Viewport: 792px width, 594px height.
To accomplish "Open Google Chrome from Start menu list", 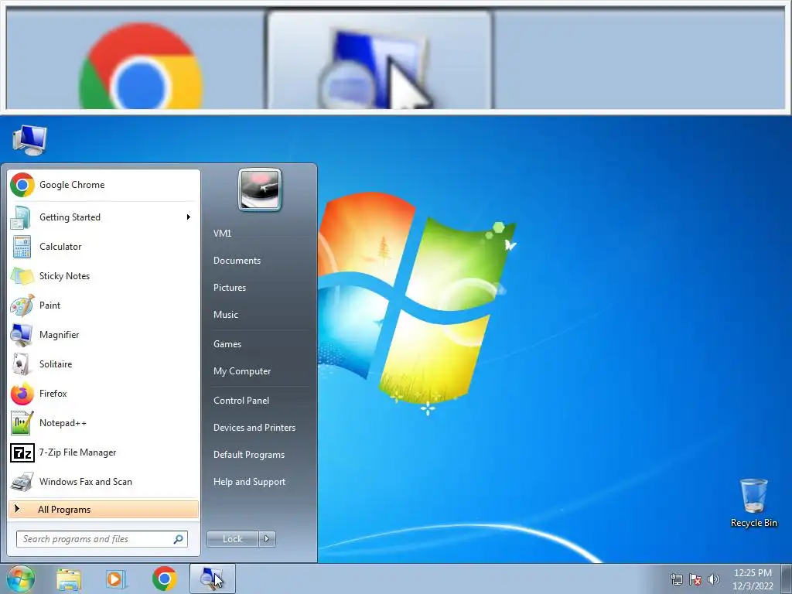I will [x=104, y=185].
